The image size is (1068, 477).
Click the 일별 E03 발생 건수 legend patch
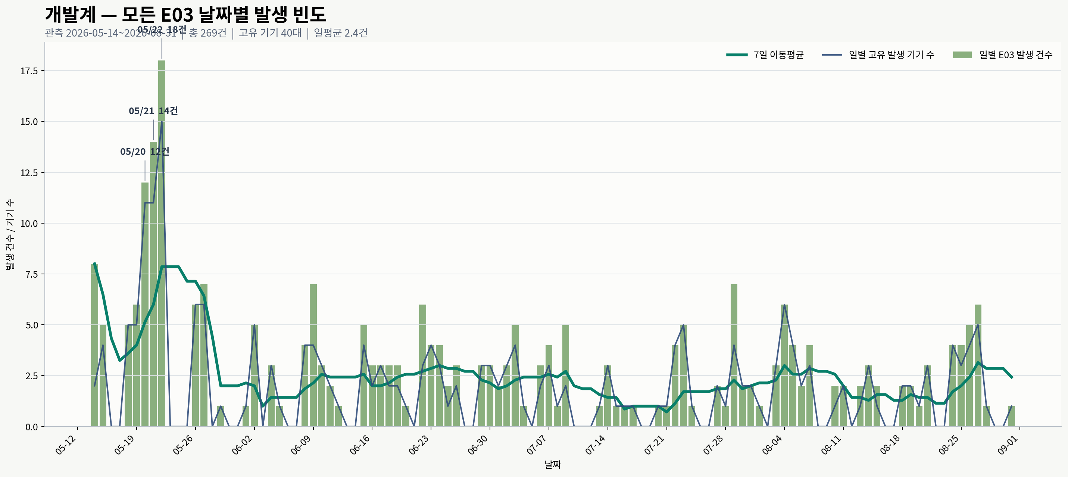(x=962, y=55)
